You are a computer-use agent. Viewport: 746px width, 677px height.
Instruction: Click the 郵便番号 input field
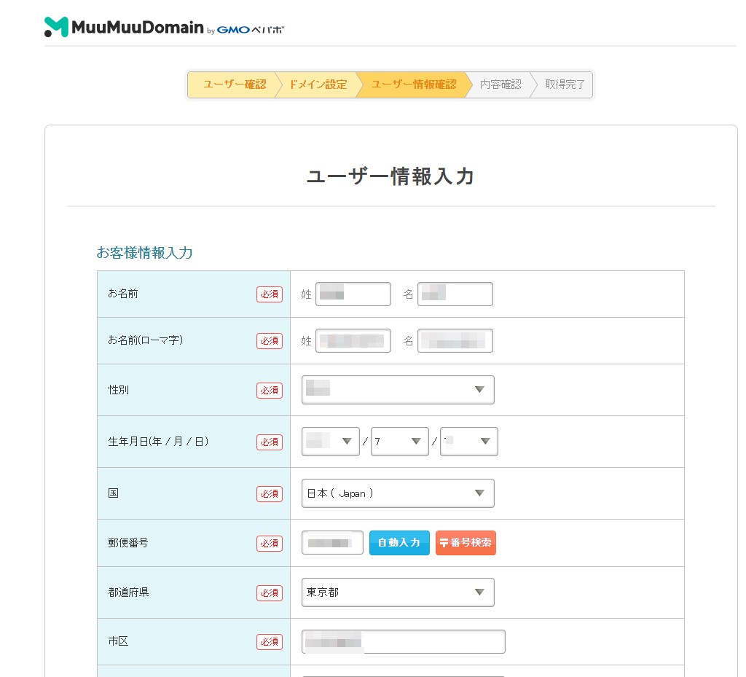(332, 543)
